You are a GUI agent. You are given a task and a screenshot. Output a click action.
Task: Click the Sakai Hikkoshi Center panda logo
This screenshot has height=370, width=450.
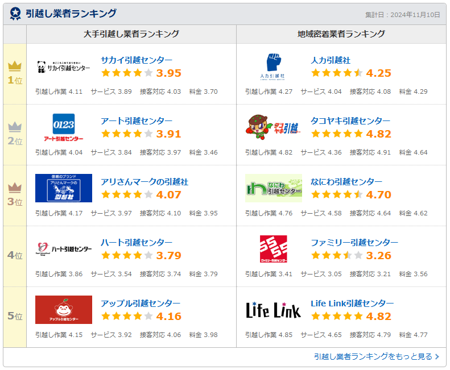click(63, 67)
